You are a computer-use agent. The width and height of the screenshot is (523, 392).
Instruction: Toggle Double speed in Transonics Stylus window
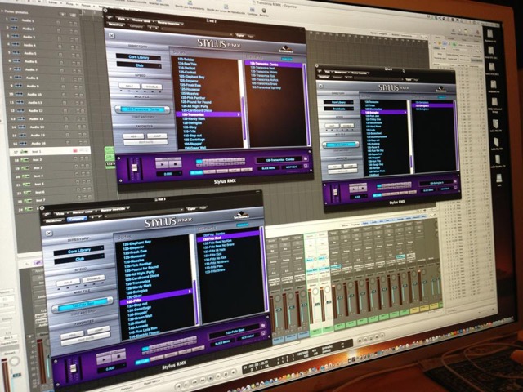(152, 87)
